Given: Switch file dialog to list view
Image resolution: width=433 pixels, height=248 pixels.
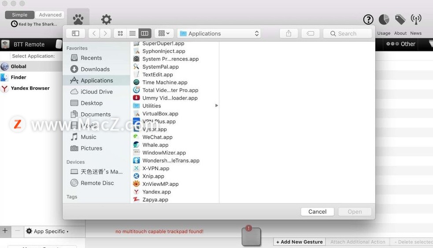Looking at the screenshot, I should [132, 33].
